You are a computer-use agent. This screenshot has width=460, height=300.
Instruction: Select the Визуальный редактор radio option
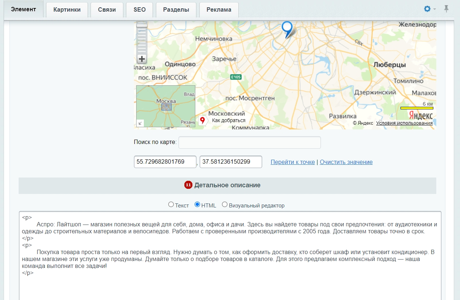pyautogui.click(x=225, y=204)
